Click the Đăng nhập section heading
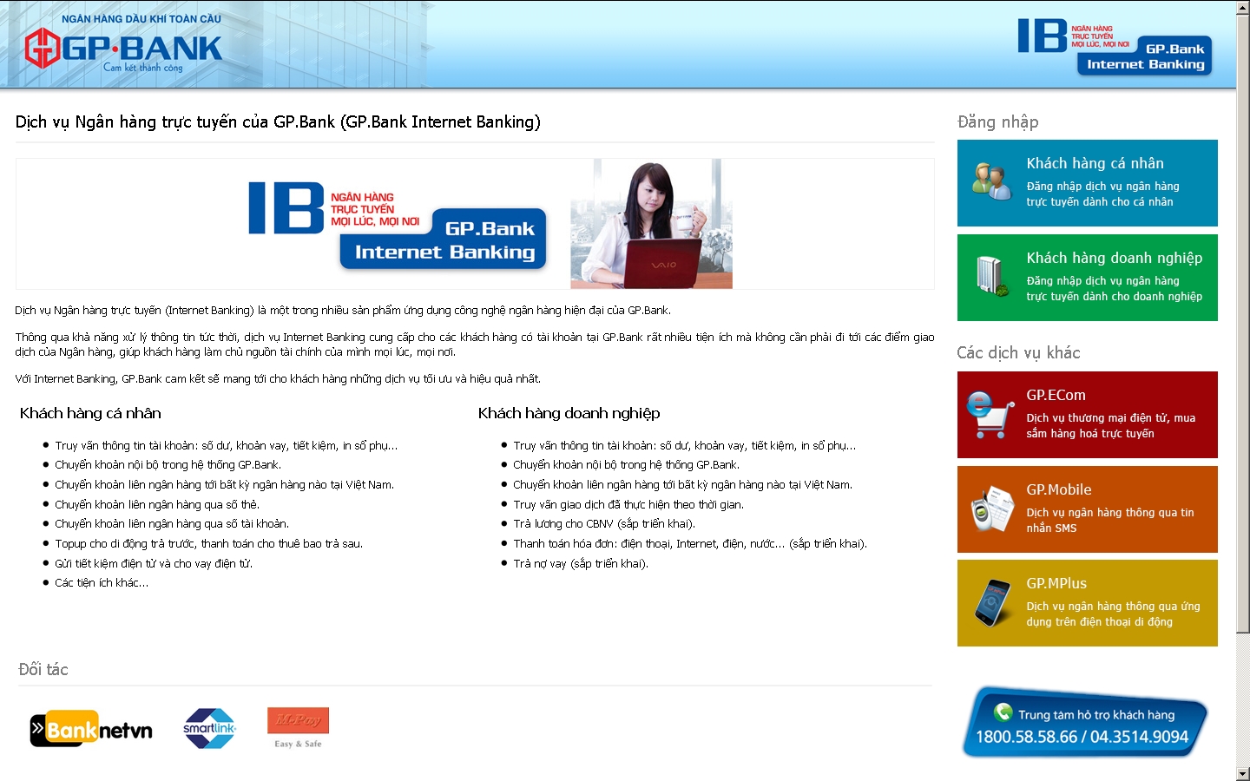The width and height of the screenshot is (1250, 781). [997, 121]
